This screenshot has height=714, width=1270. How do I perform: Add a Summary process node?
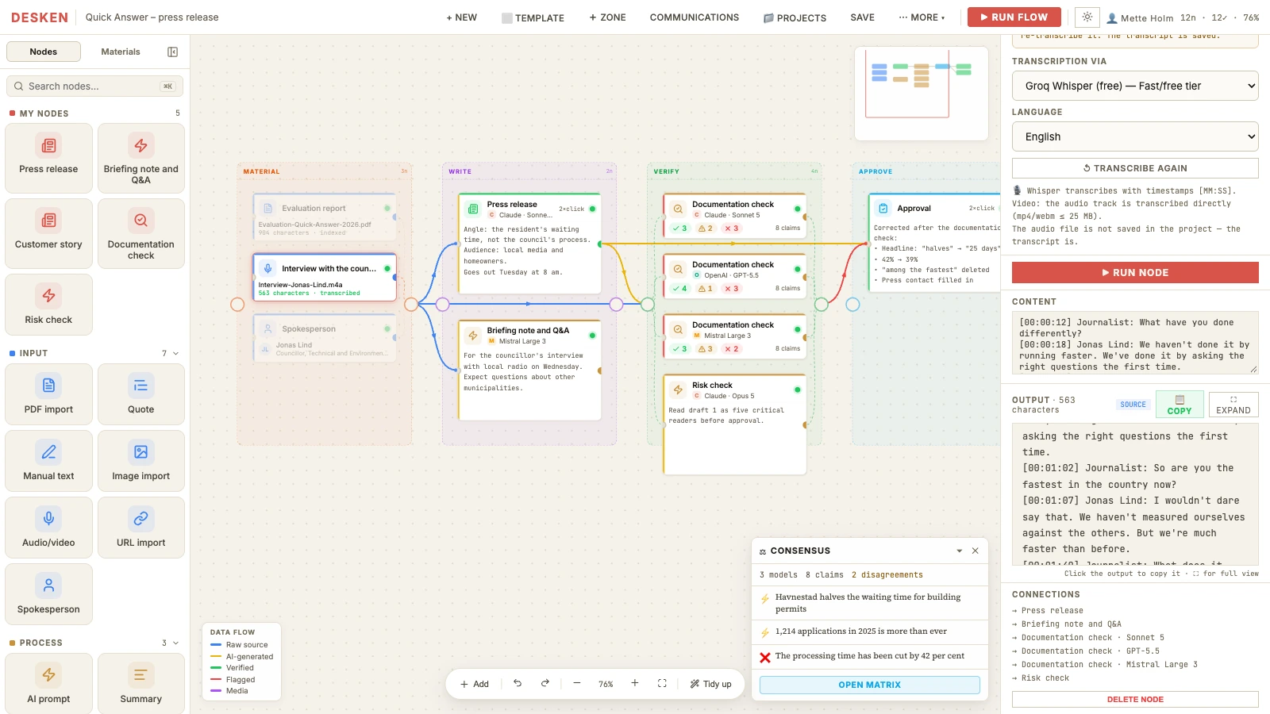coord(140,683)
